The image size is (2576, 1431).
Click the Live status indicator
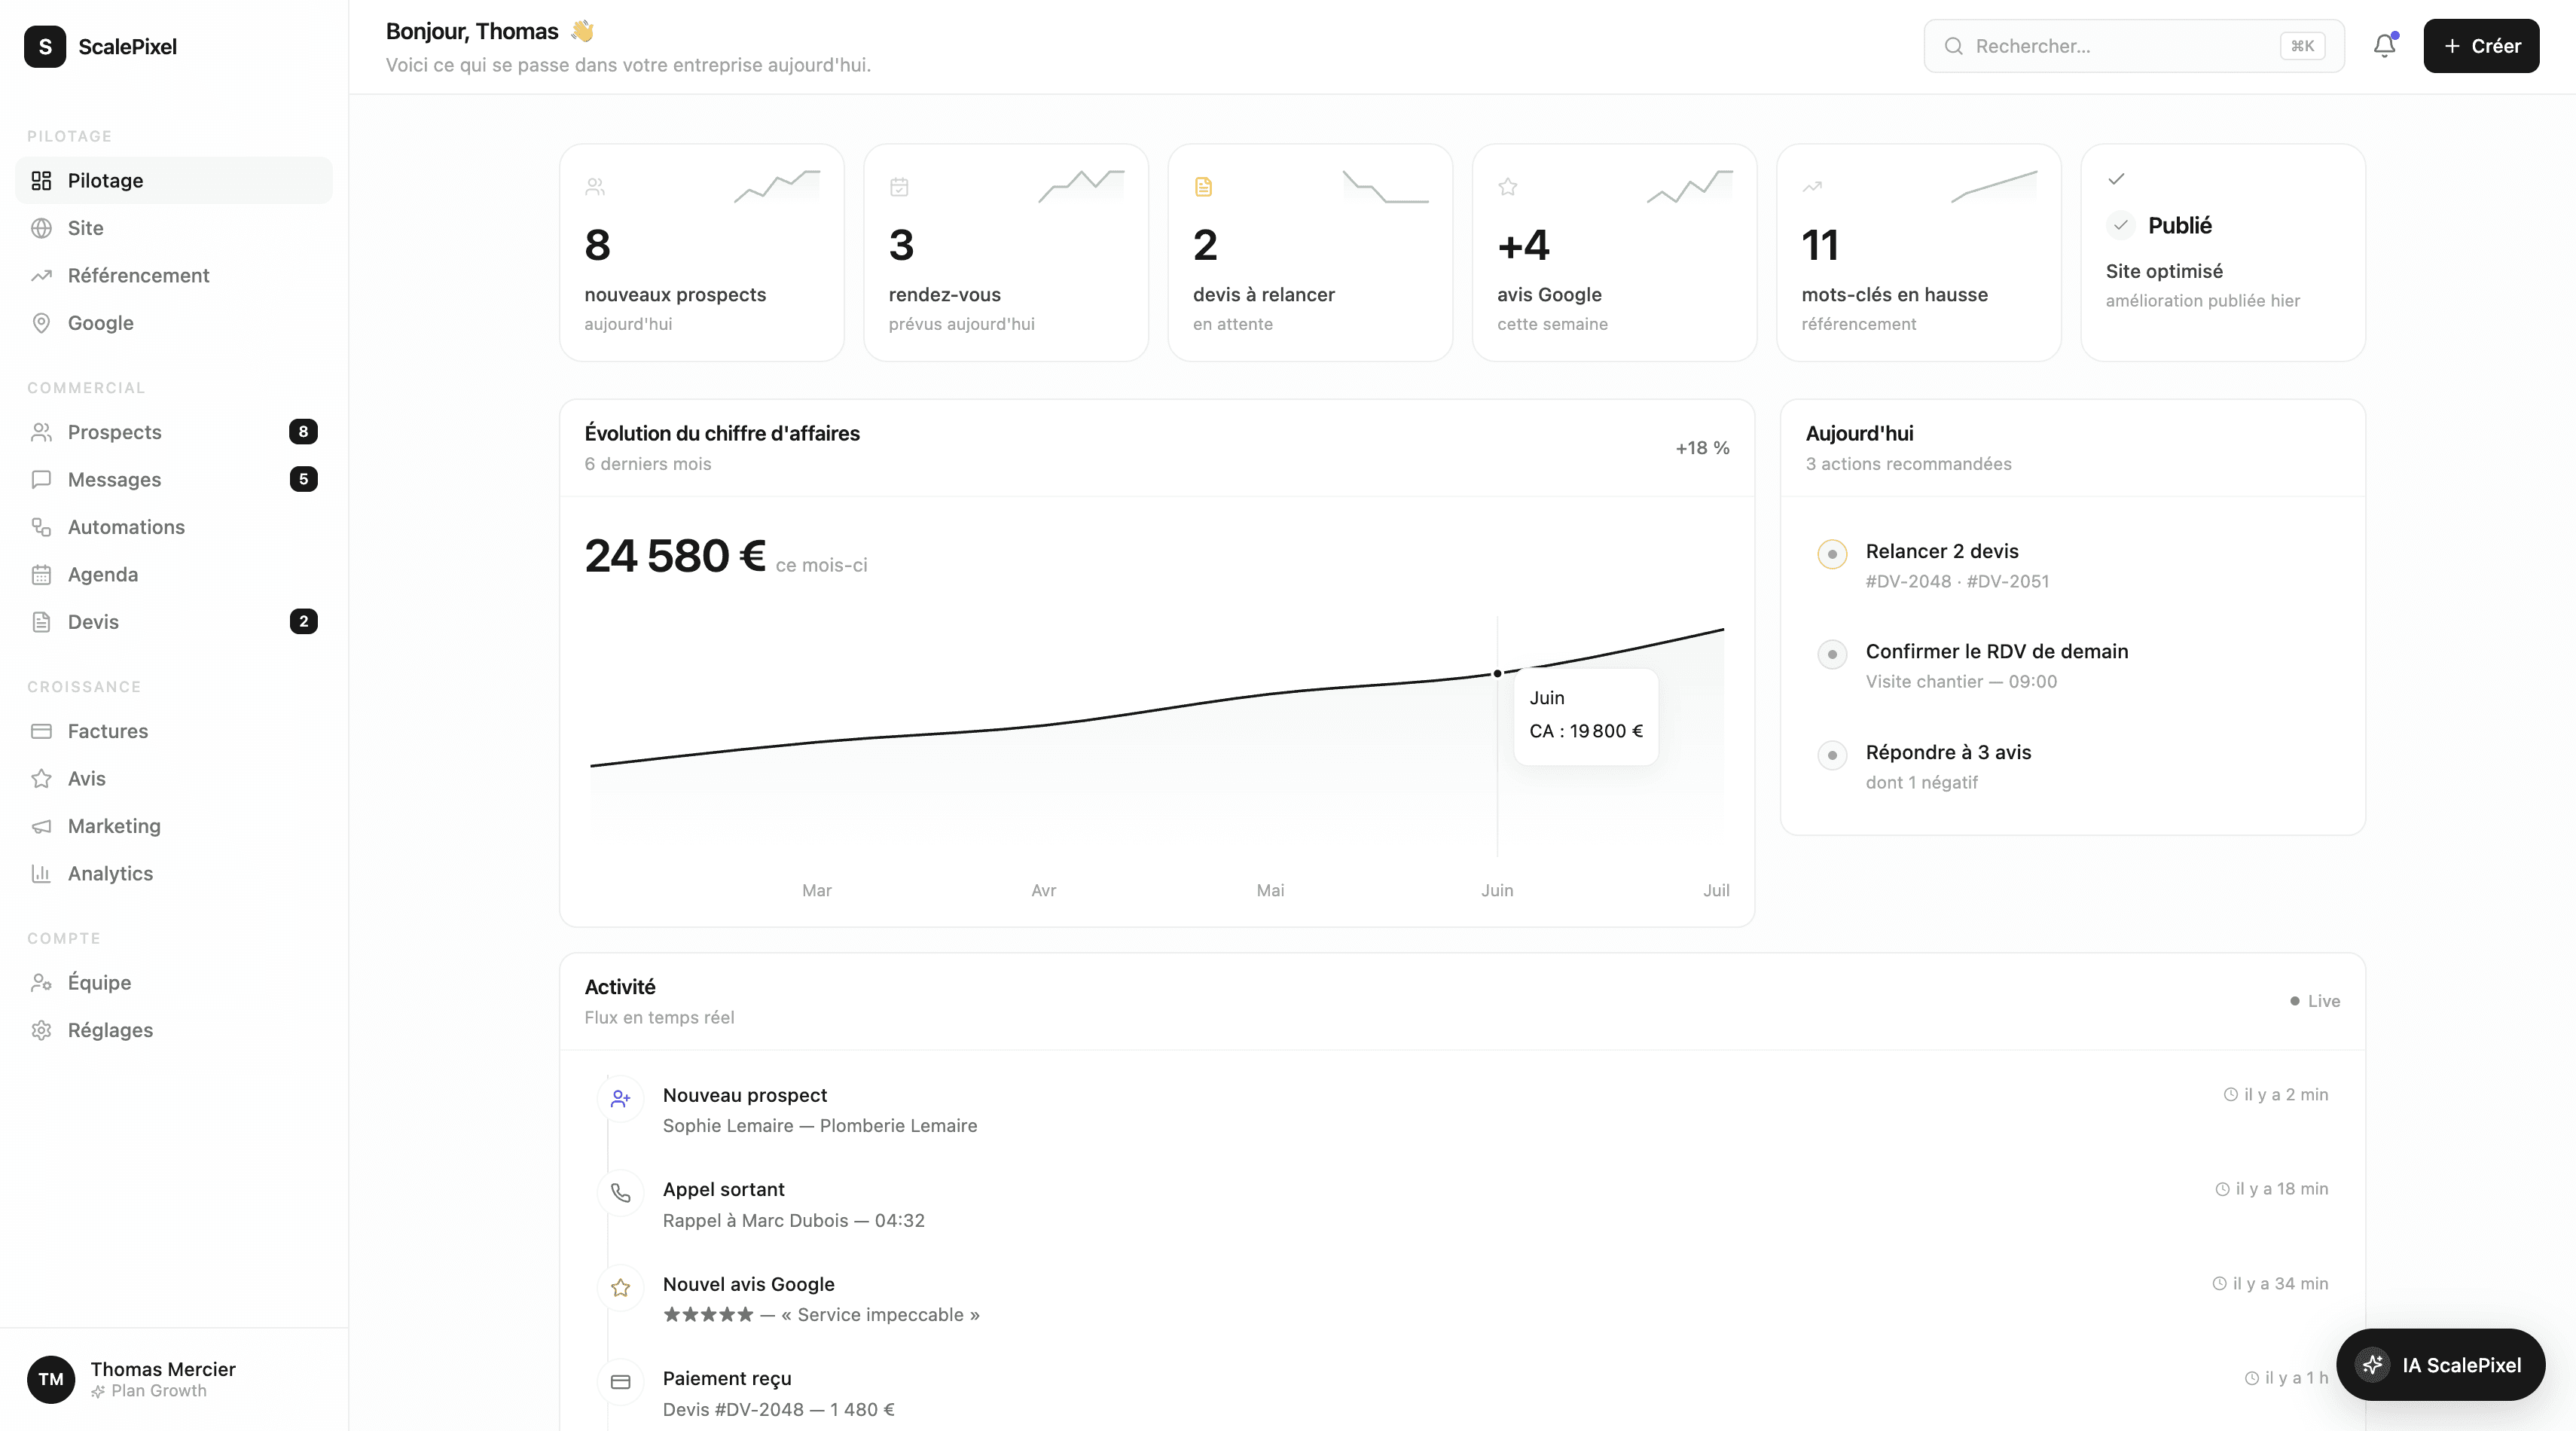(x=2315, y=1001)
